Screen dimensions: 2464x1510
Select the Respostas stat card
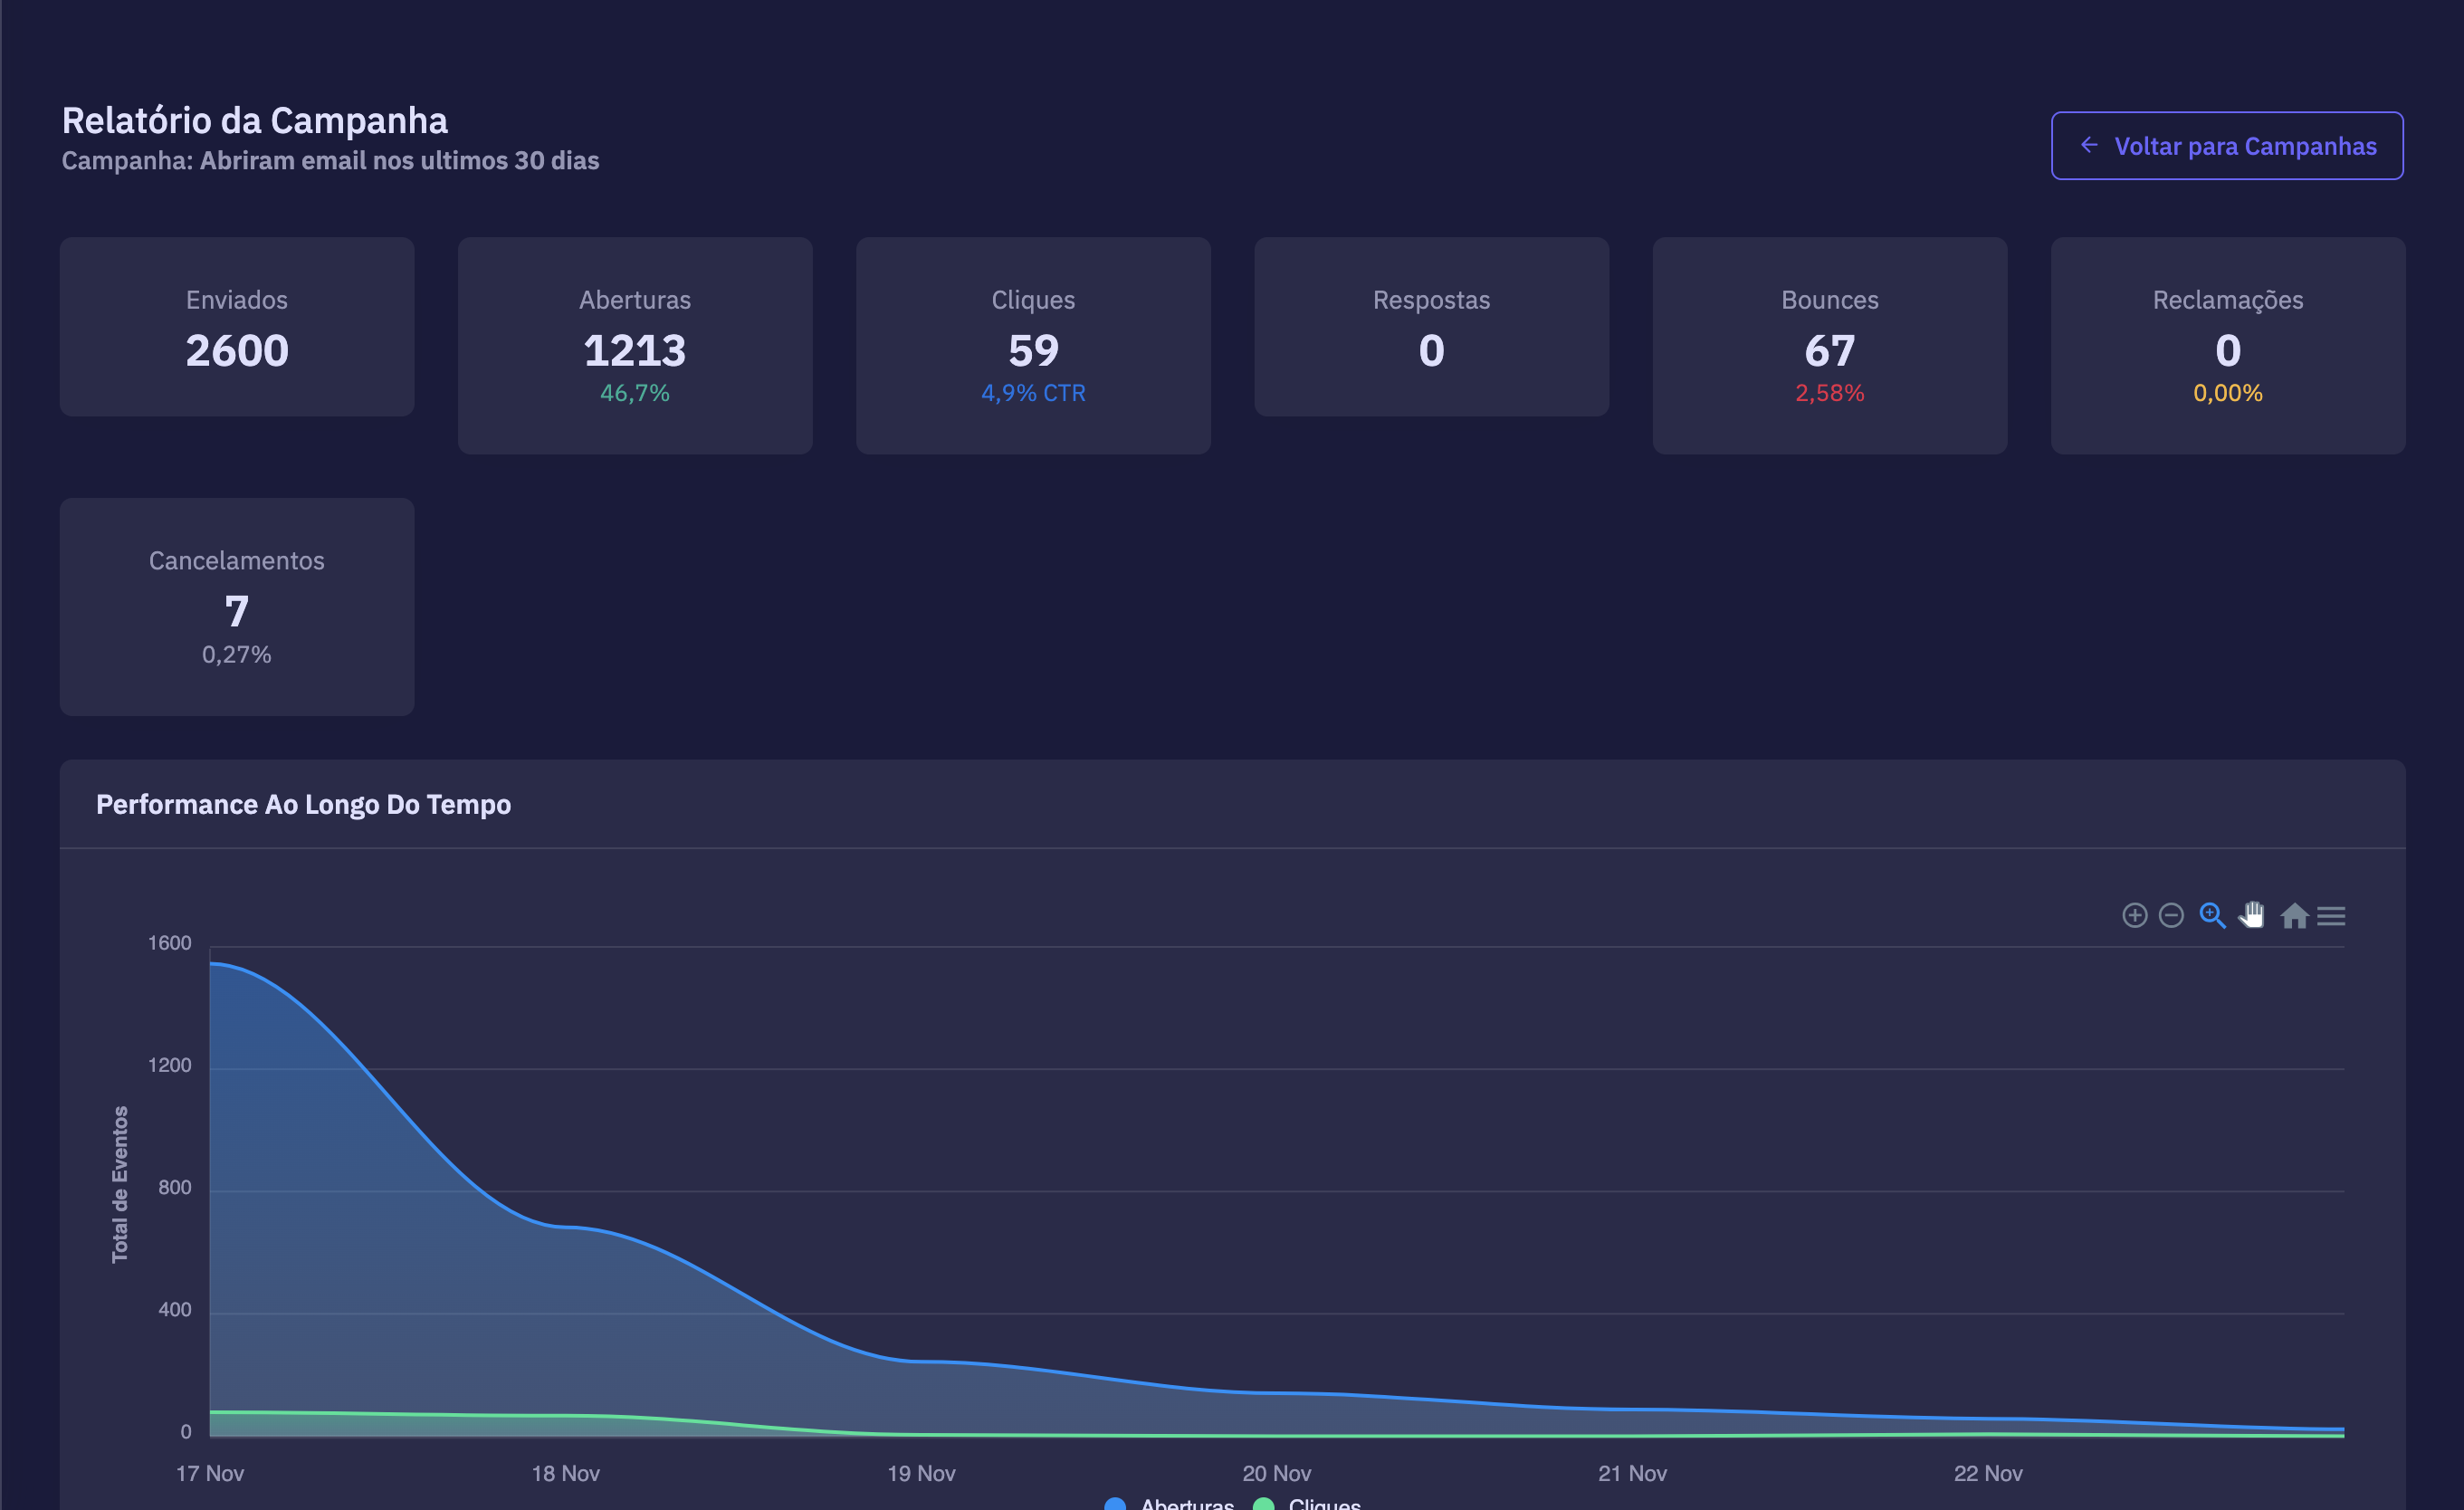click(x=1431, y=327)
